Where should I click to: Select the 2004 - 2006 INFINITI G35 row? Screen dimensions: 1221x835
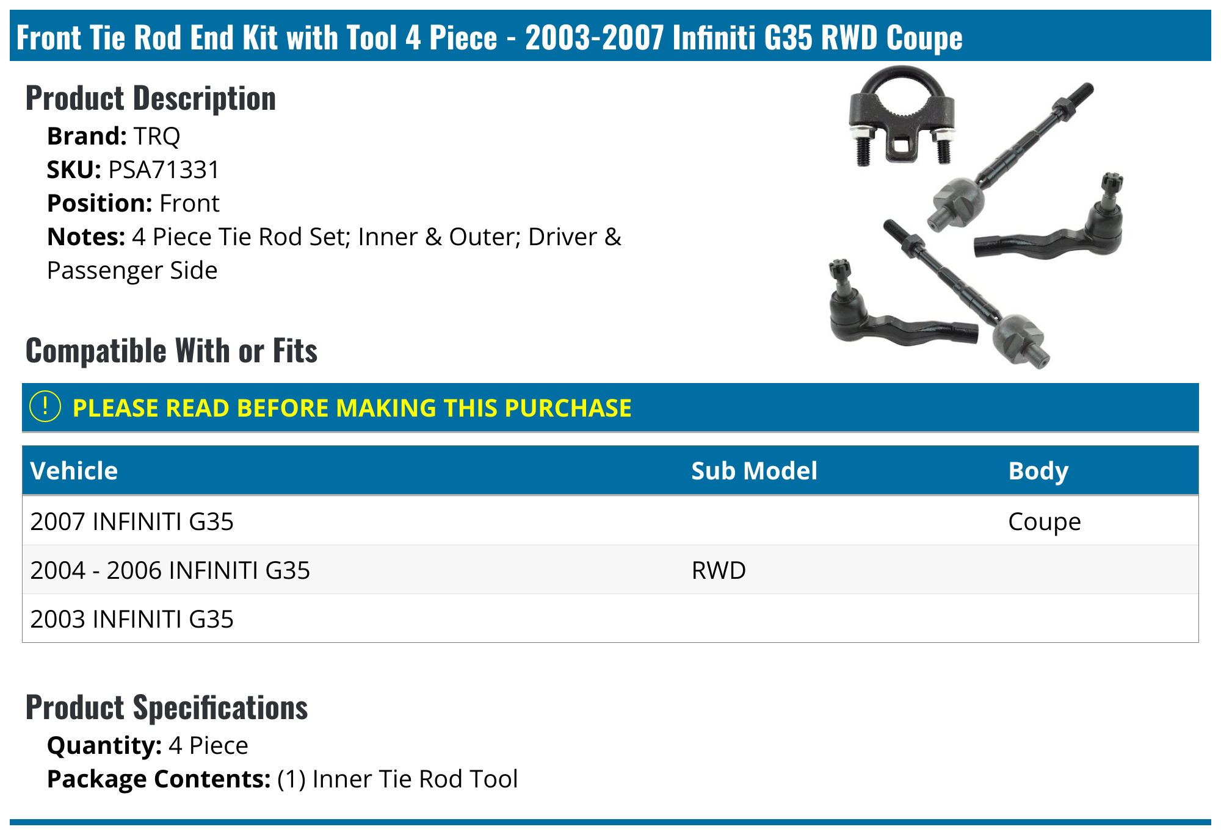click(170, 570)
